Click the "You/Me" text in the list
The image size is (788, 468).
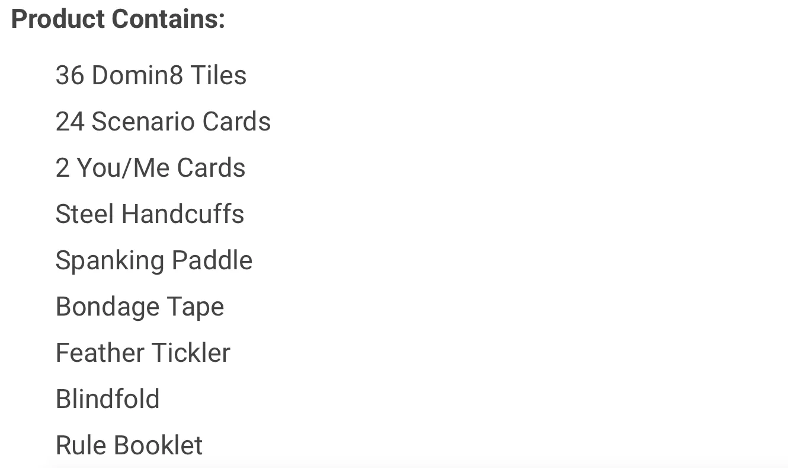[123, 168]
